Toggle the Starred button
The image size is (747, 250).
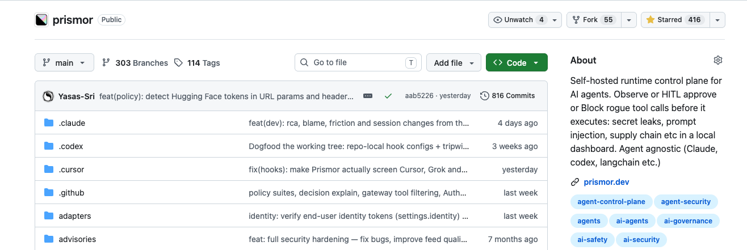675,20
